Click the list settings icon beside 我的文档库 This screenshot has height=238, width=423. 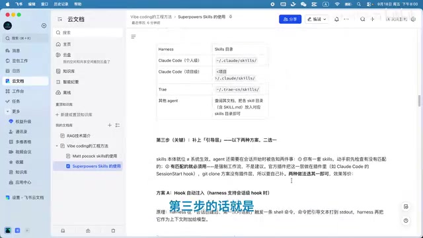(118, 125)
